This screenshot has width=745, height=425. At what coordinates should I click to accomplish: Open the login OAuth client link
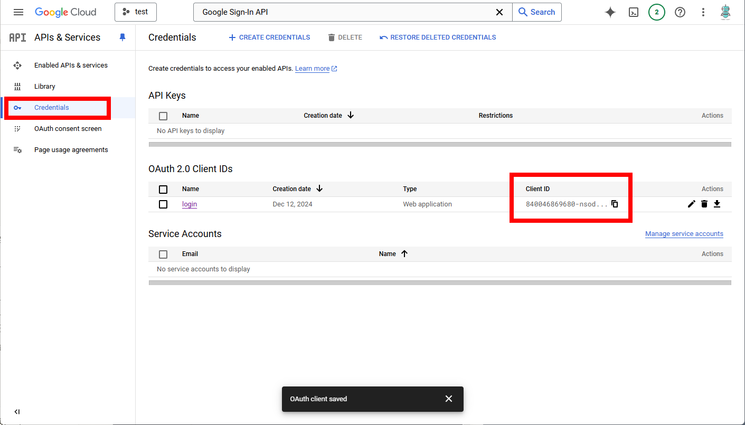pos(190,204)
